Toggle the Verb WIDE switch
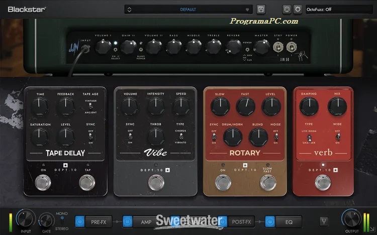377x235 pixels. click(x=338, y=137)
